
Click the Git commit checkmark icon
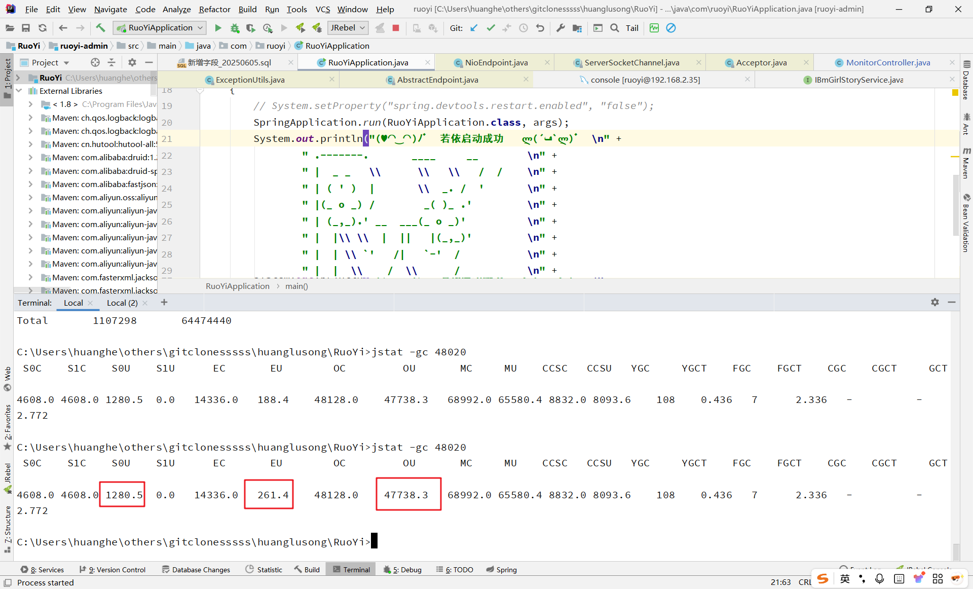coord(491,28)
